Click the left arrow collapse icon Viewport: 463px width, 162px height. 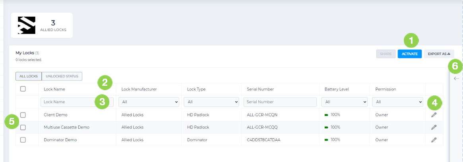point(457,79)
